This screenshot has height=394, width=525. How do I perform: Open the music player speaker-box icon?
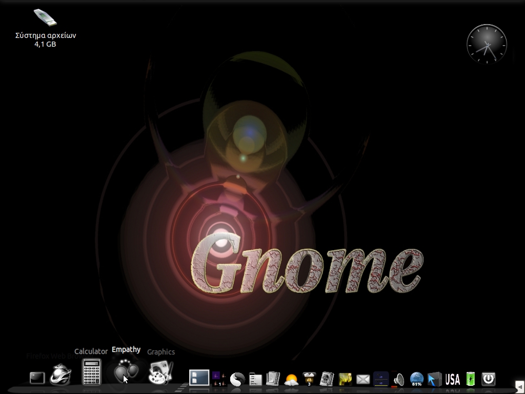point(327,379)
